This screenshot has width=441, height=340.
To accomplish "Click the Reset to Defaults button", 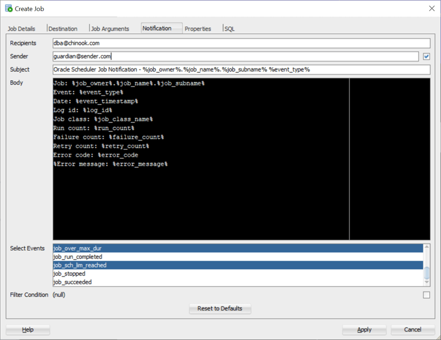I will pos(220,308).
